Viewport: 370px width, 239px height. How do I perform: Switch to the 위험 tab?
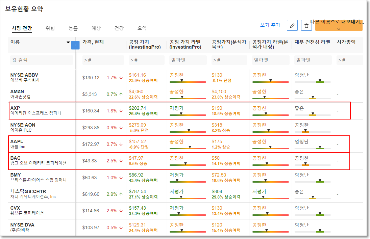coord(50,28)
